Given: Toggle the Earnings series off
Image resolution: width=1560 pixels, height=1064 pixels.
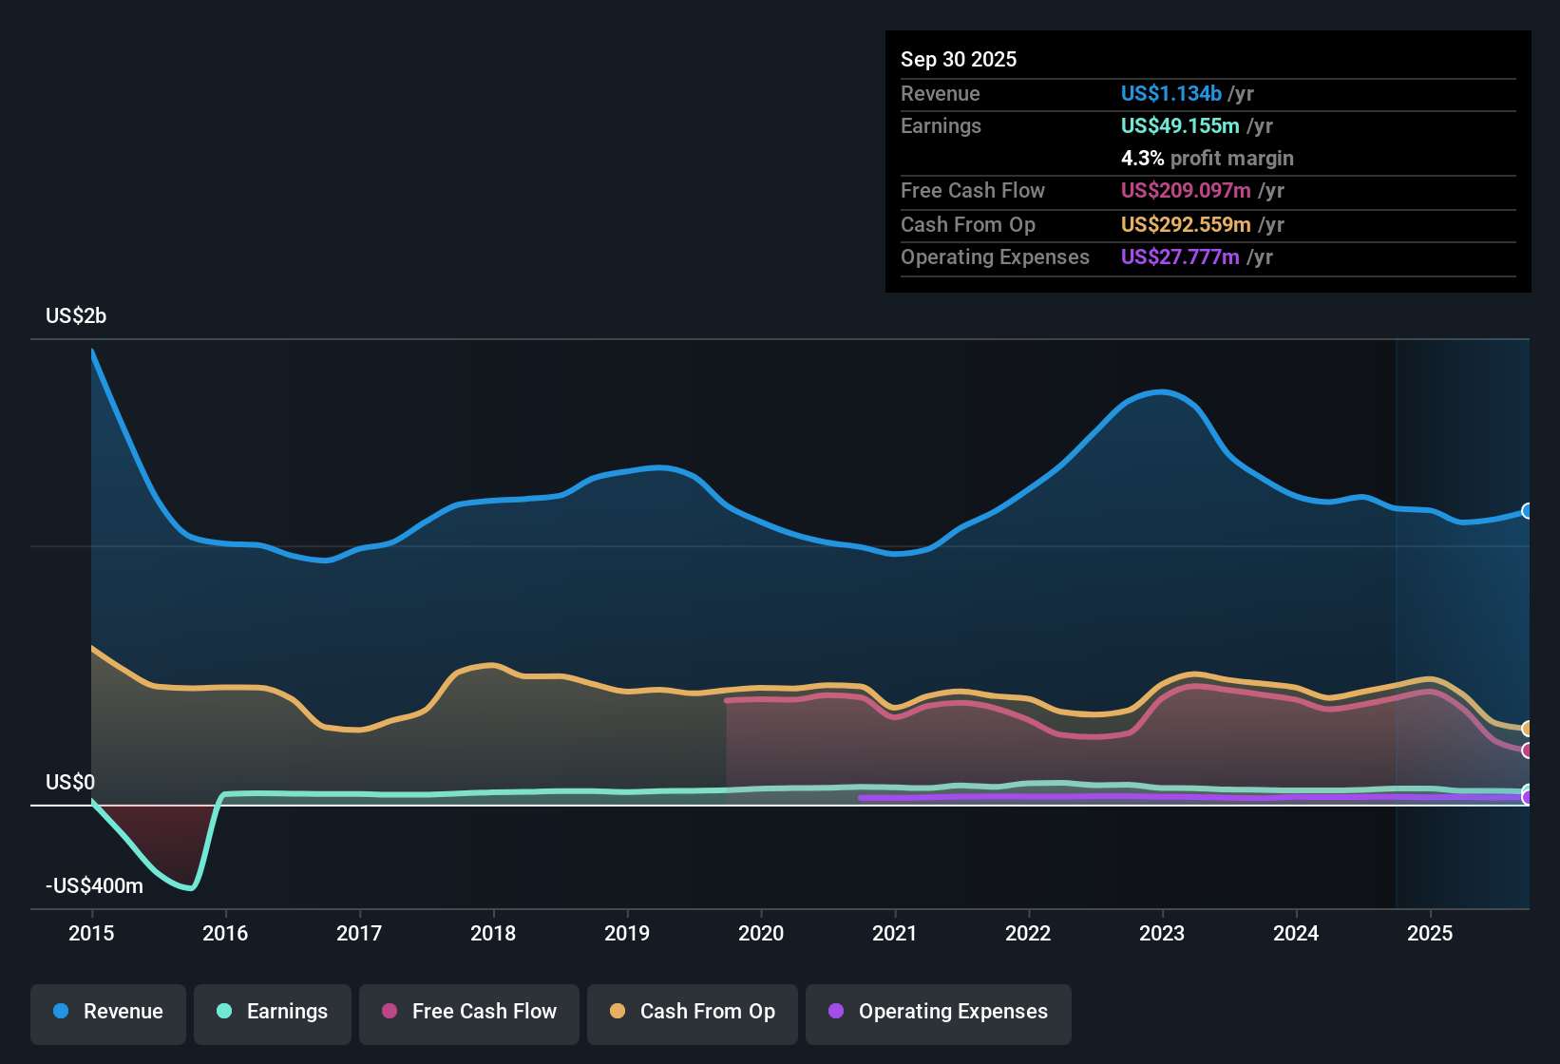Looking at the screenshot, I should pyautogui.click(x=273, y=1012).
